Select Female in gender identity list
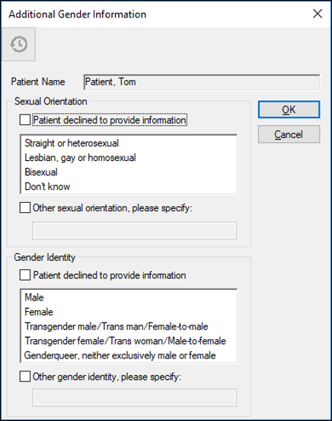The image size is (332, 421). tap(129, 312)
